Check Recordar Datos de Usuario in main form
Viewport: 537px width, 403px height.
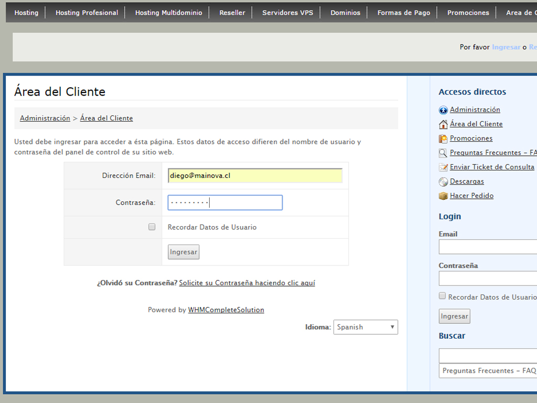click(152, 227)
